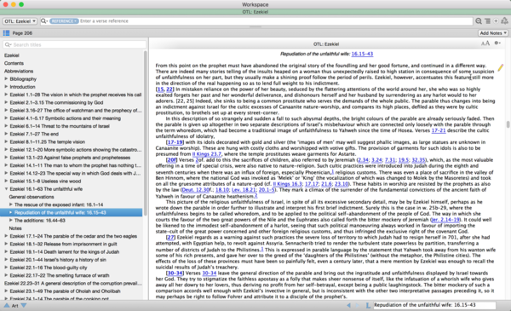Click the 32.35 Jeremiah reference link
Viewport: 511px width, 311px height.
(x=418, y=160)
